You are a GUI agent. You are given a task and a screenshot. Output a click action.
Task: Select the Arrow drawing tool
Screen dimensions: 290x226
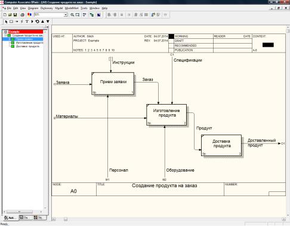(x=17, y=22)
